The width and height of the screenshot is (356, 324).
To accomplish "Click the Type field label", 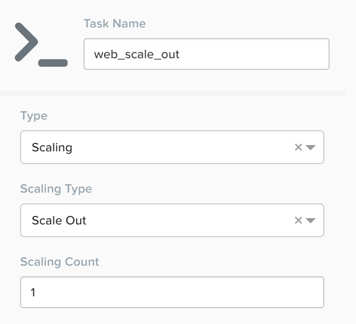I will pyautogui.click(x=34, y=116).
